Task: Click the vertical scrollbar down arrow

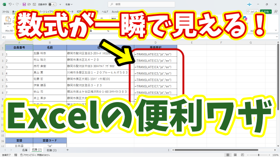Action: coord(278,147)
